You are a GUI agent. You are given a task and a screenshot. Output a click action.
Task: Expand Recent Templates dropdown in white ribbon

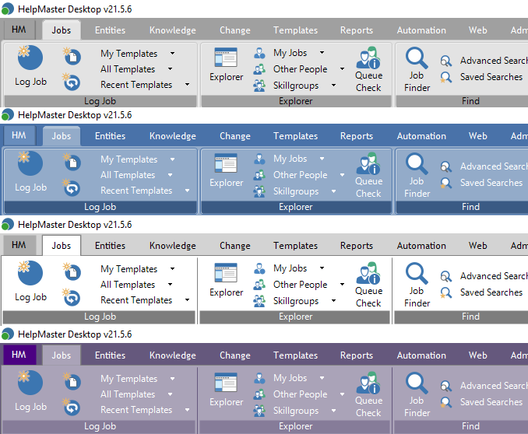tap(187, 300)
